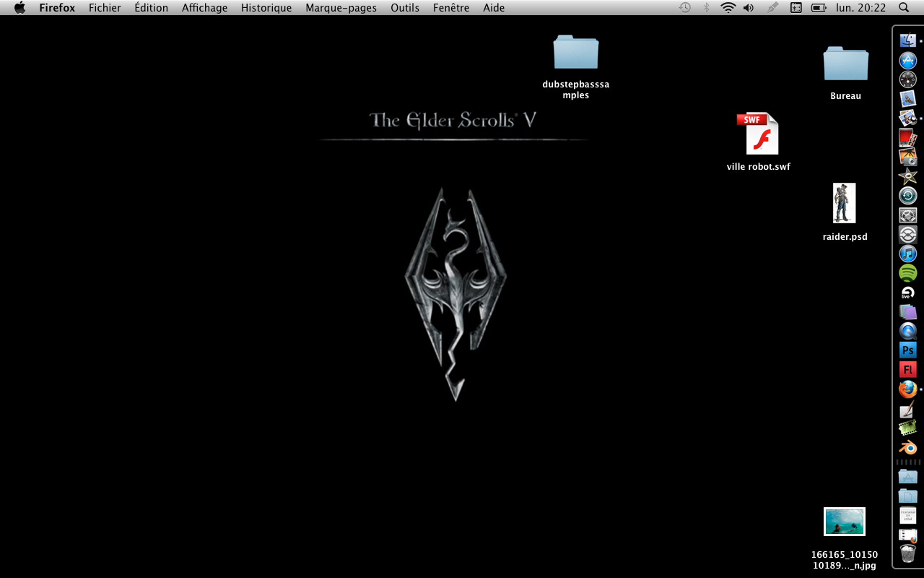Launch QuickTime Player from the Dock
The width and height of the screenshot is (924, 578).
click(x=907, y=331)
